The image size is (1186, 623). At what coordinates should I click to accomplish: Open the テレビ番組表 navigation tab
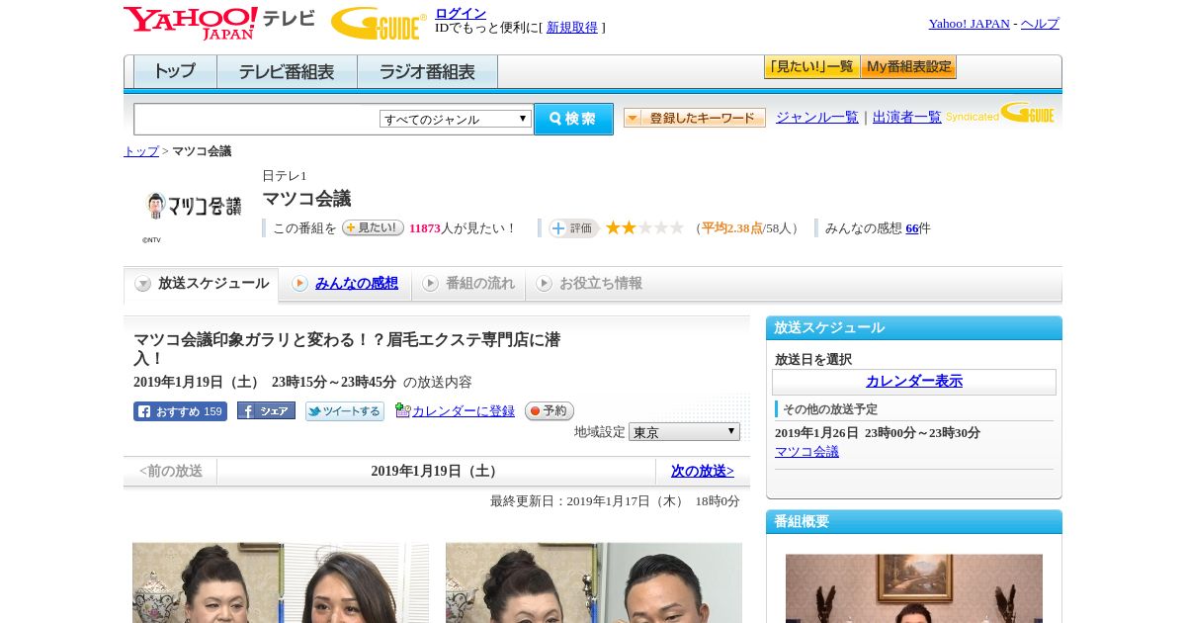point(287,72)
